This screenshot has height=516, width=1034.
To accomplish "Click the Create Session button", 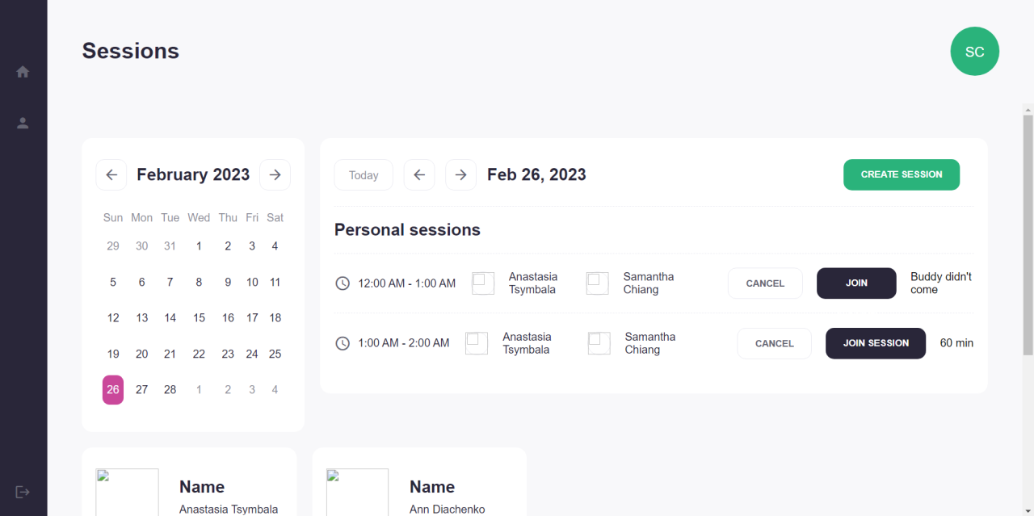I will pos(902,174).
